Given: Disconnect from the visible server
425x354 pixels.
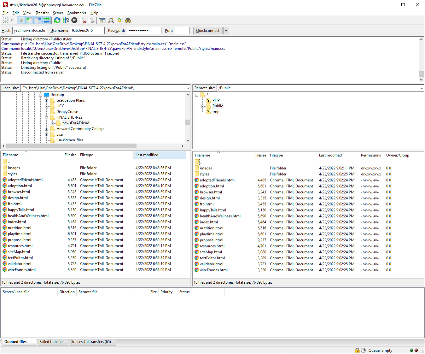Looking at the screenshot, I should (x=83, y=20).
